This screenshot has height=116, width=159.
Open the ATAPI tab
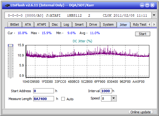point(41,24)
